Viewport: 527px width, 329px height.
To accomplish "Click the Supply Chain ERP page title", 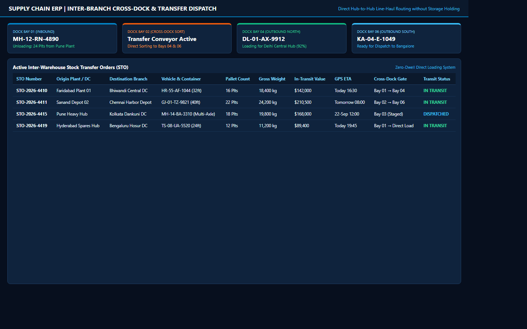I will tap(112, 8).
